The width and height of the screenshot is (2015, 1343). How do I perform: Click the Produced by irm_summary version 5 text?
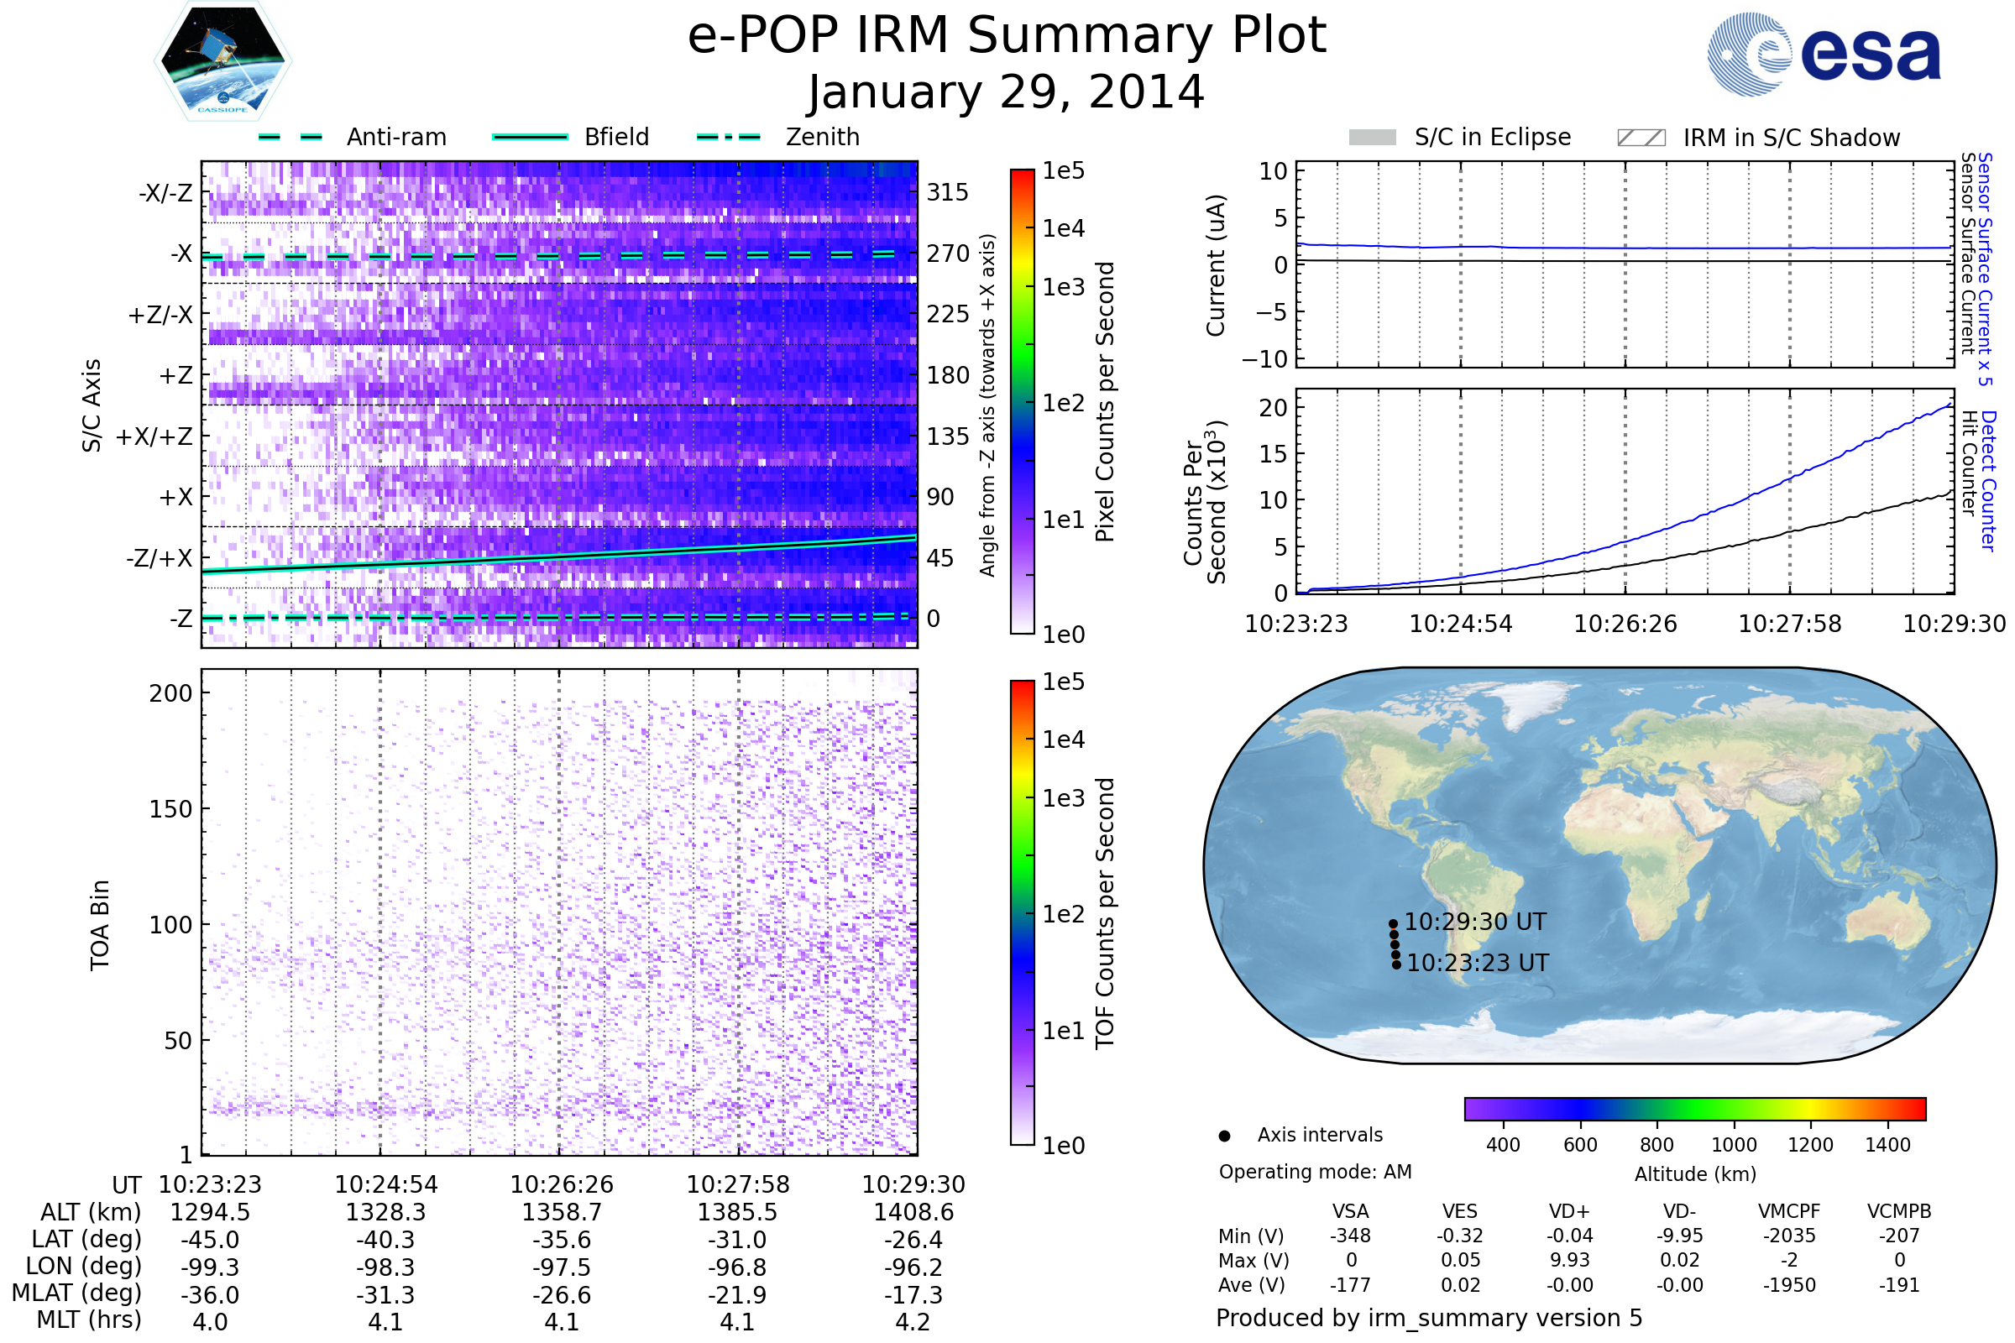[x=1429, y=1318]
